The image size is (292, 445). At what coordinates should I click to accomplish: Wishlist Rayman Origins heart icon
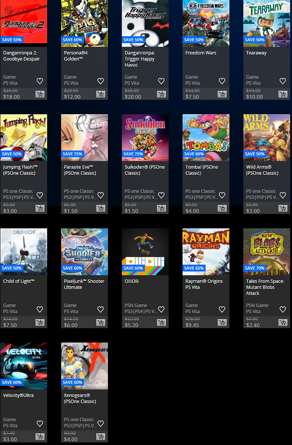tap(222, 309)
